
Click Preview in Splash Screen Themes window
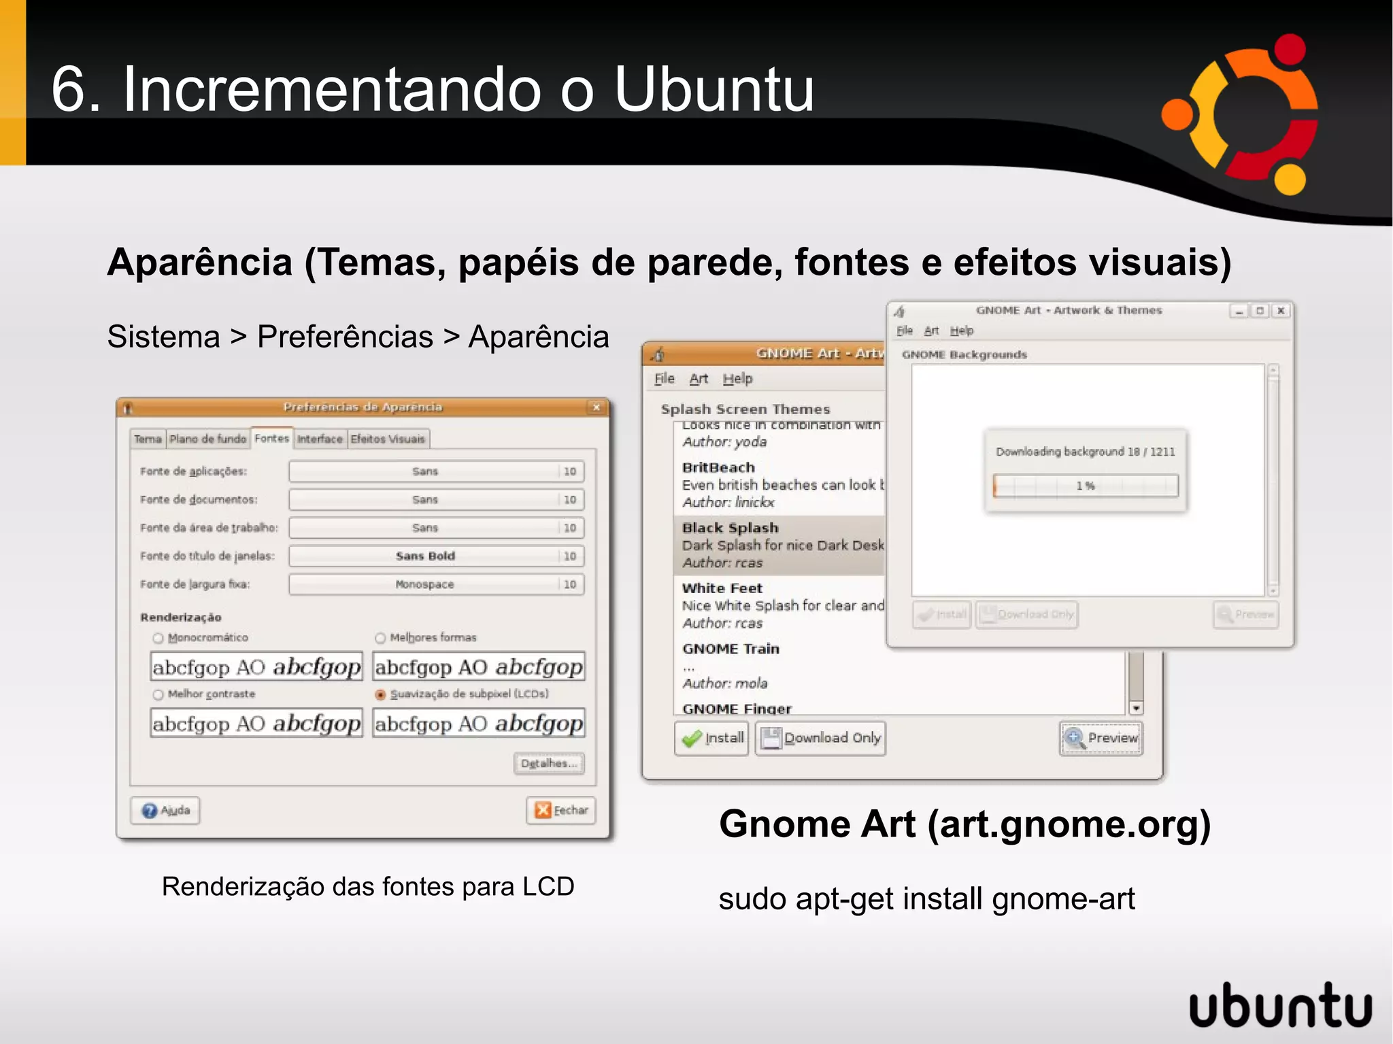1101,739
